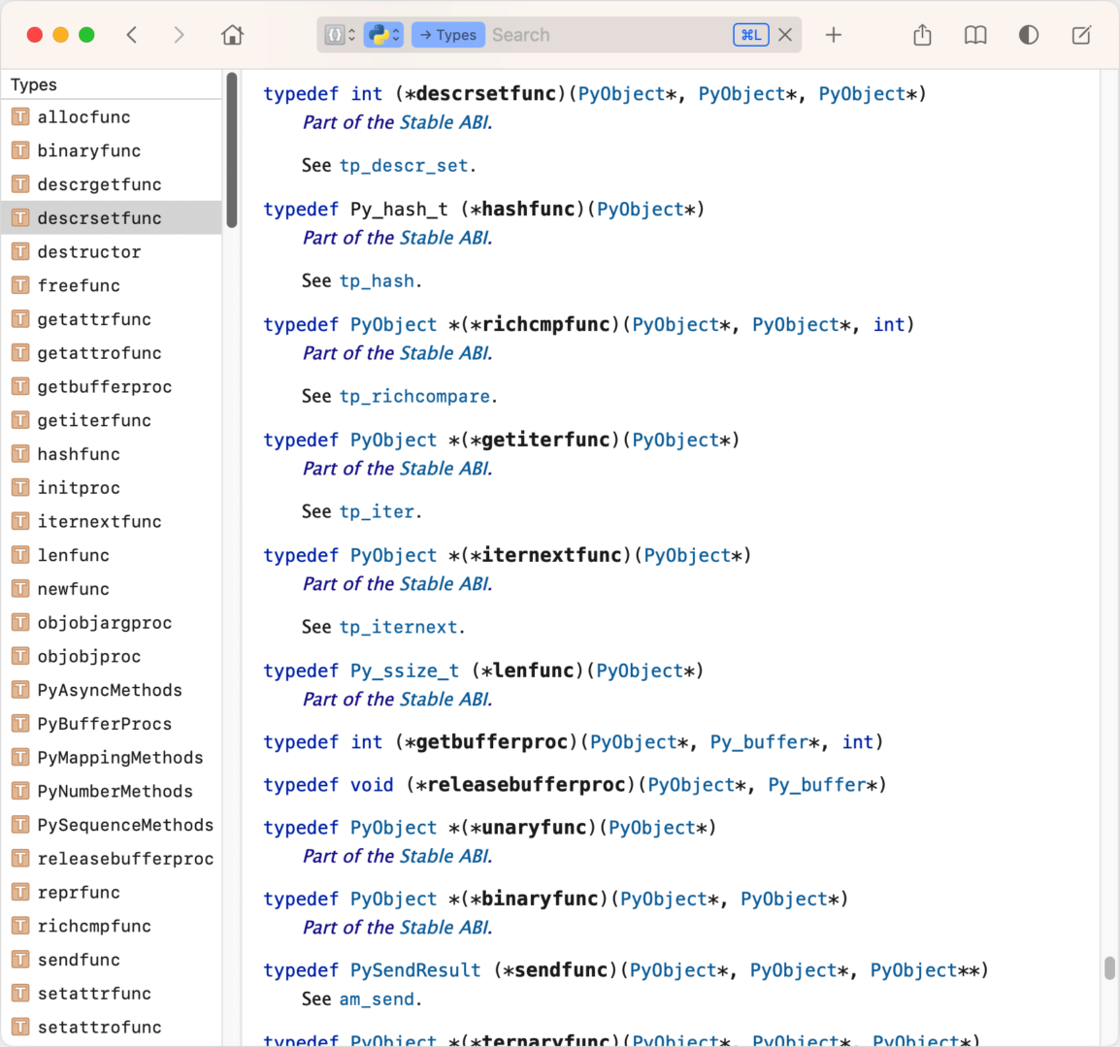
Task: Select descrsetfunc in the sidebar
Action: pyautogui.click(x=112, y=217)
